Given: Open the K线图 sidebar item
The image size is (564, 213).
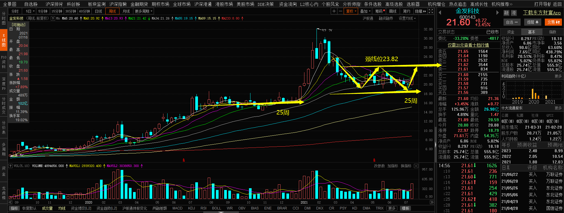Looking at the screenshot, I should (x=4, y=40).
